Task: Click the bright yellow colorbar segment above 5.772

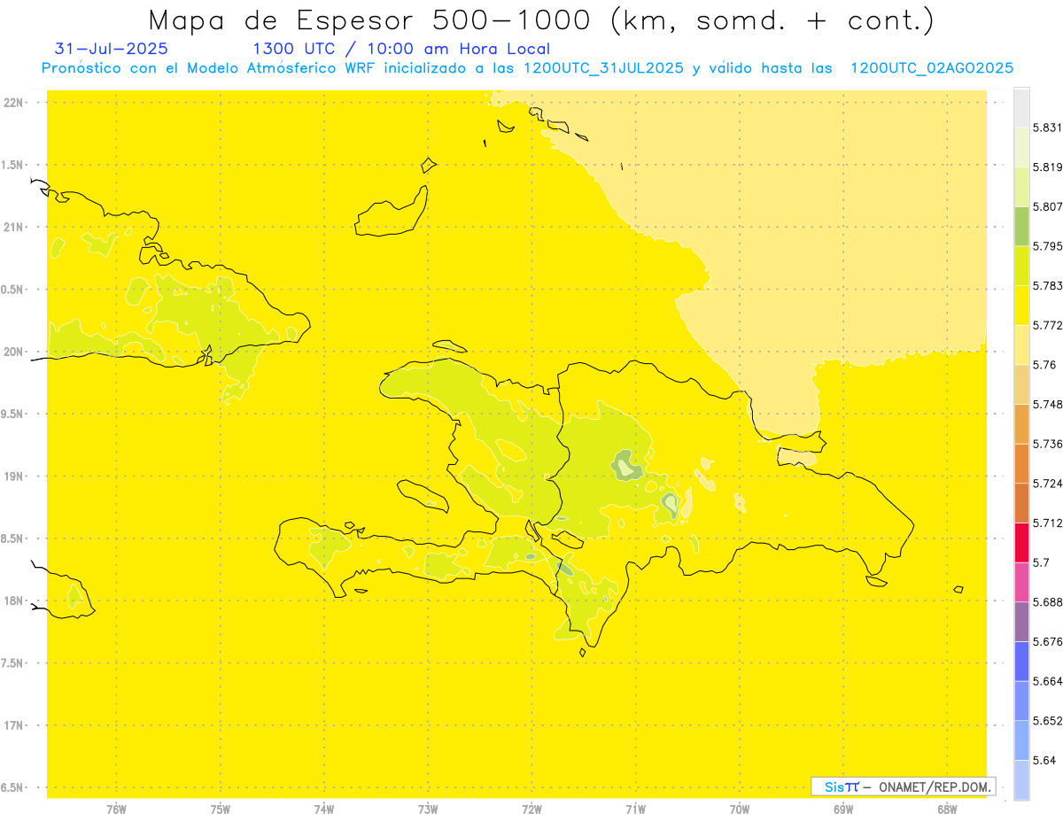Action: [x=1021, y=305]
